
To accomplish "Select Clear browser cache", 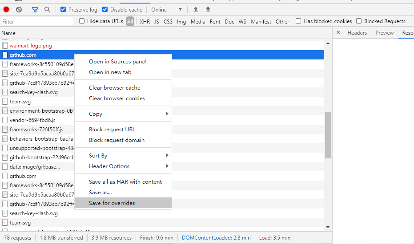I will coord(123,87).
